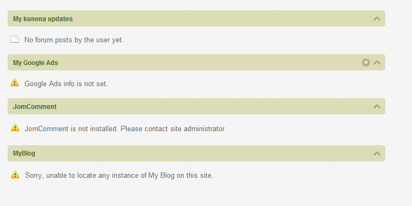
Task: Click the MyBlog heading text
Action: [24, 153]
